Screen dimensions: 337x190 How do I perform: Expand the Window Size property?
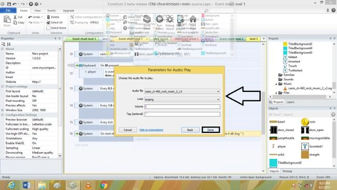[x=3, y=110]
